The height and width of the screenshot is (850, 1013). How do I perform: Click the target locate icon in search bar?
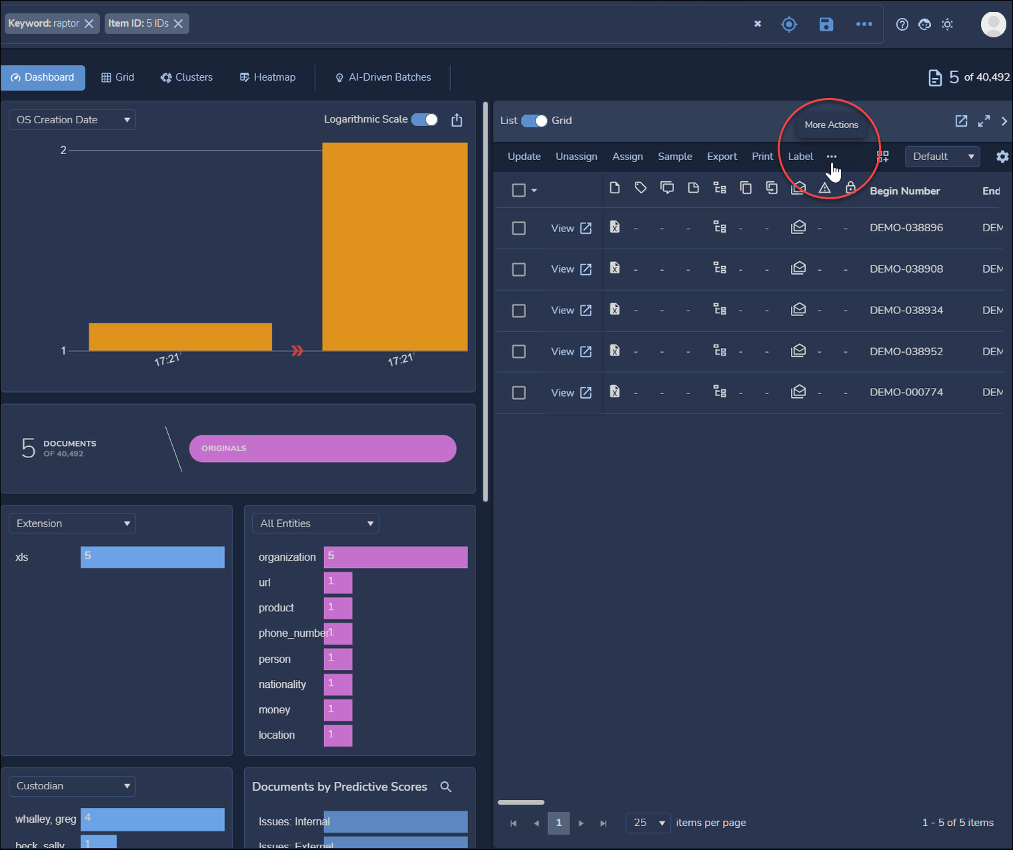click(789, 25)
